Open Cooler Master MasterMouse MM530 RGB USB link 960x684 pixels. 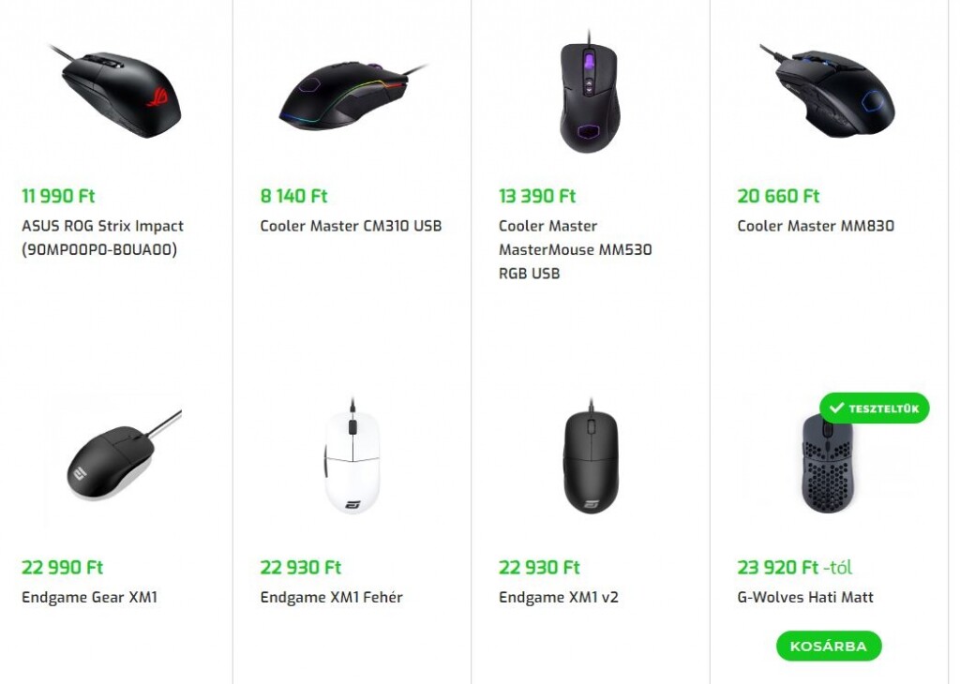coord(575,250)
